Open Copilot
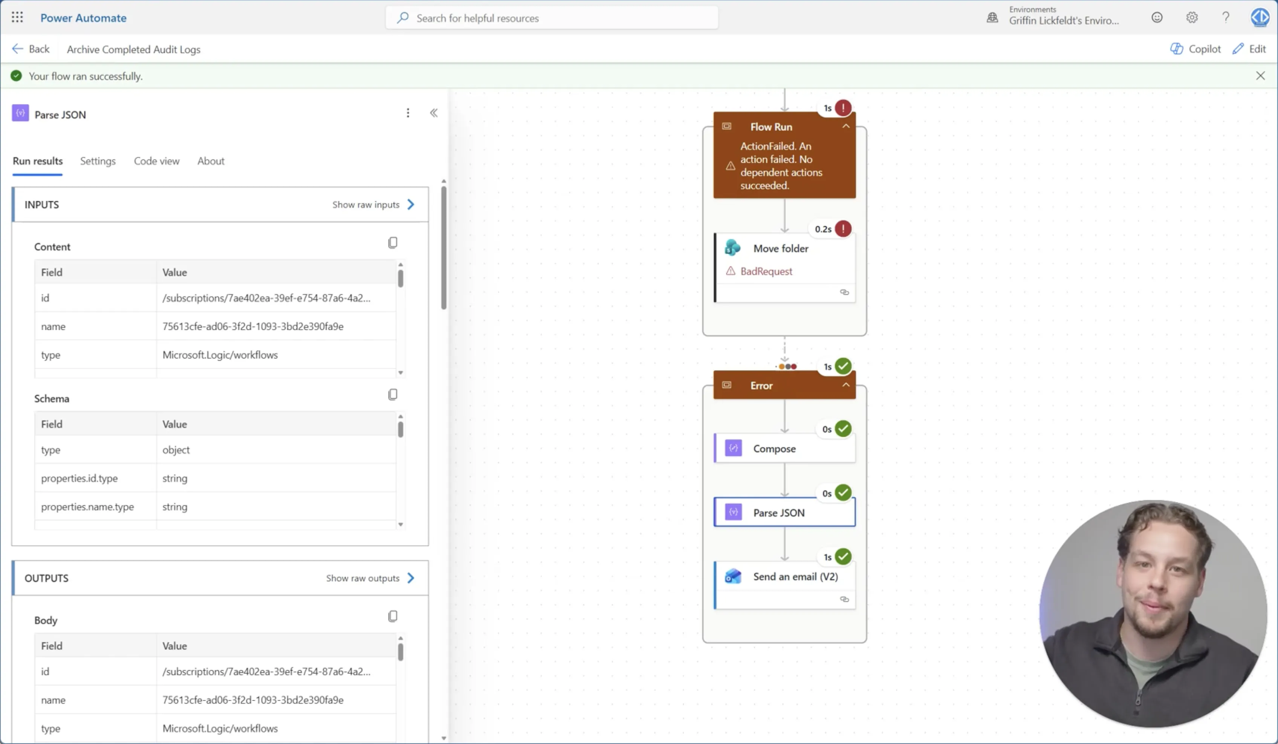The height and width of the screenshot is (744, 1278). point(1195,49)
